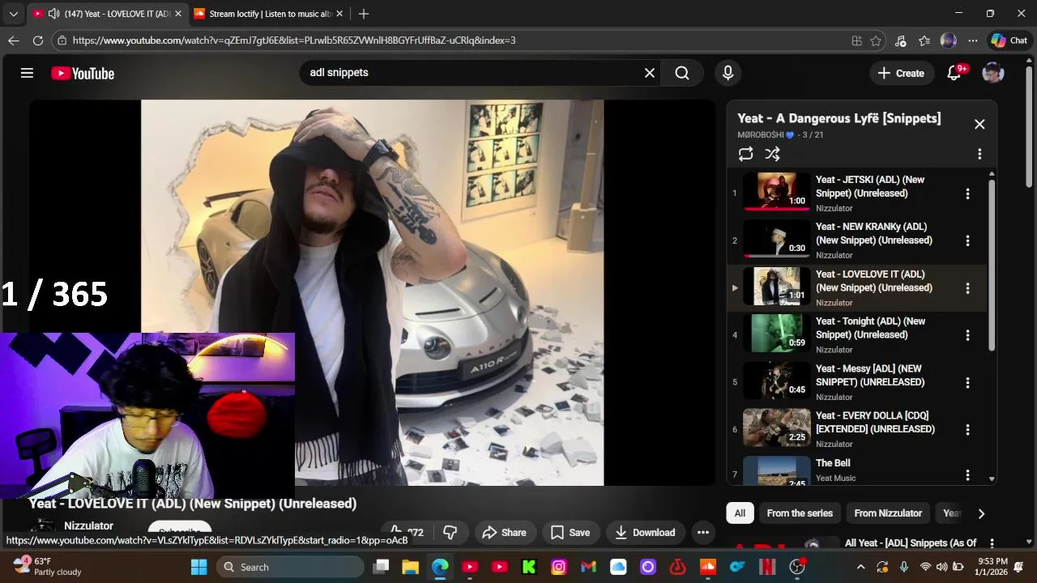Start voice search with the microphone
This screenshot has height=583, width=1037.
(x=728, y=73)
